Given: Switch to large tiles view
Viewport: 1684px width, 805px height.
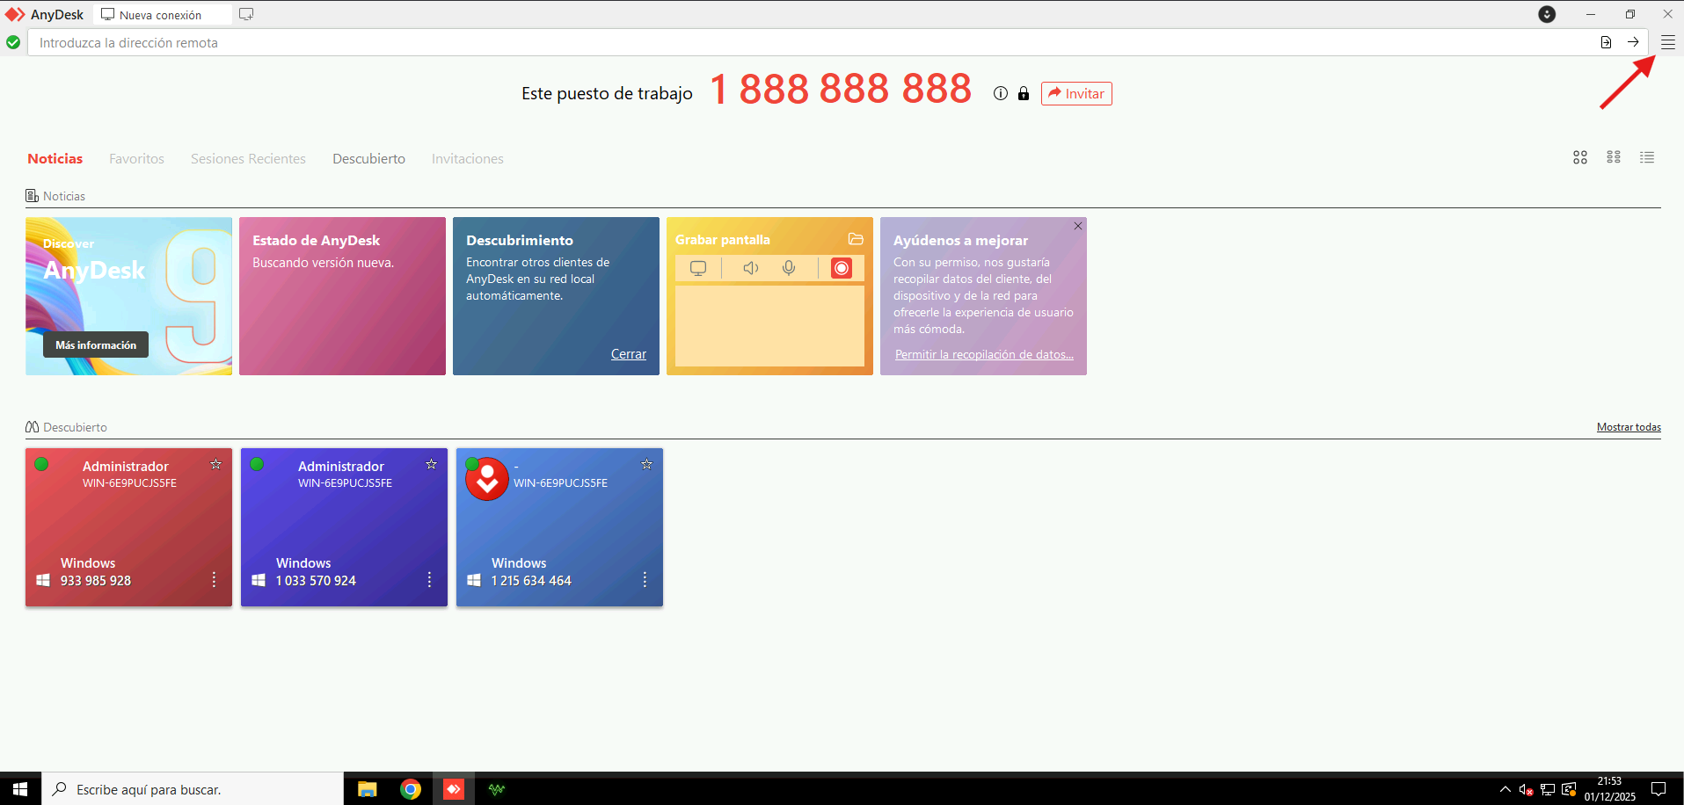Looking at the screenshot, I should pos(1579,157).
